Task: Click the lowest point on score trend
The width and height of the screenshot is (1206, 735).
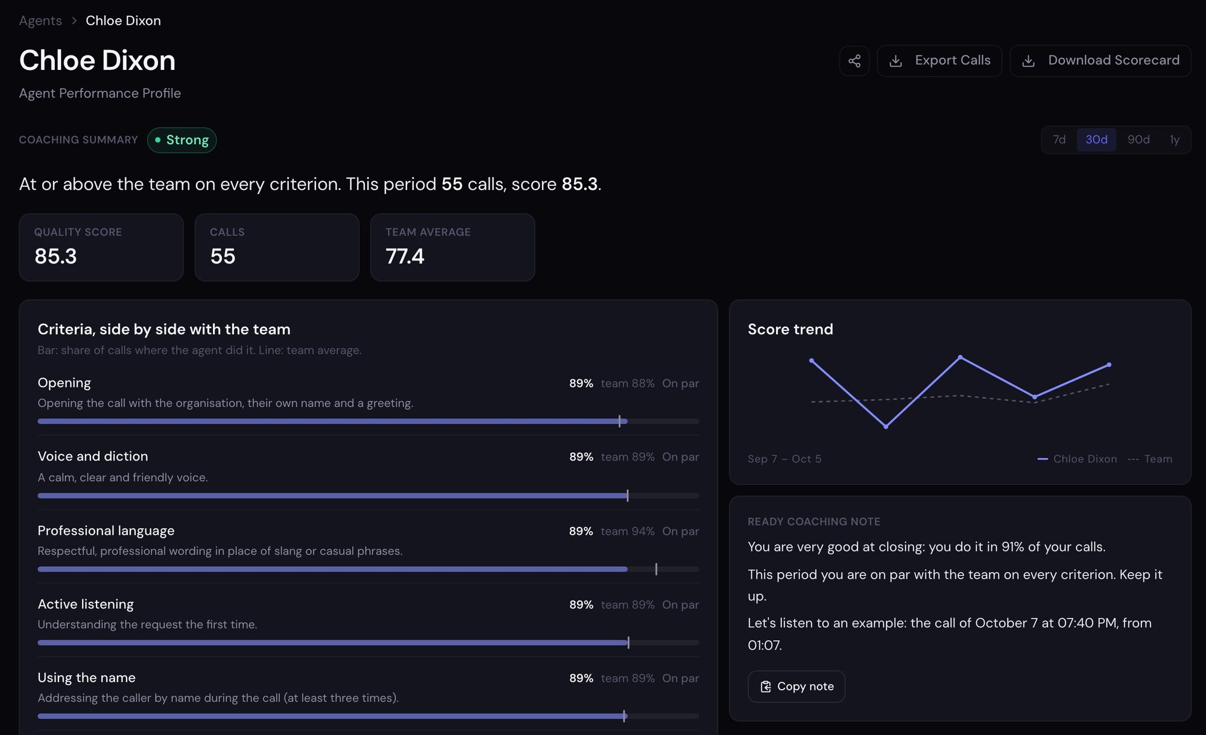Action: [x=886, y=427]
